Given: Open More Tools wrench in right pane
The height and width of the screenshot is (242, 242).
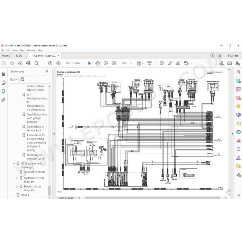Looking at the screenshot, I should pos(239,175).
